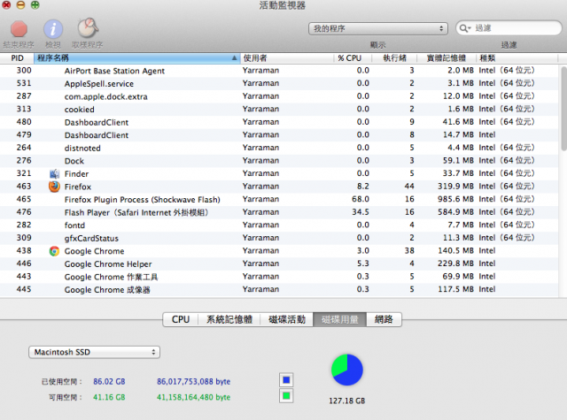Image resolution: width=567 pixels, height=420 pixels.
Task: Select the Flash Player Safari Internet row
Action: click(x=279, y=212)
